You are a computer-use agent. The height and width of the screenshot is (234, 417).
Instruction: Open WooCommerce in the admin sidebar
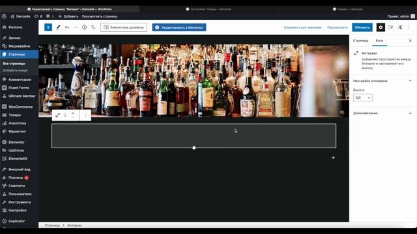[x=19, y=107]
